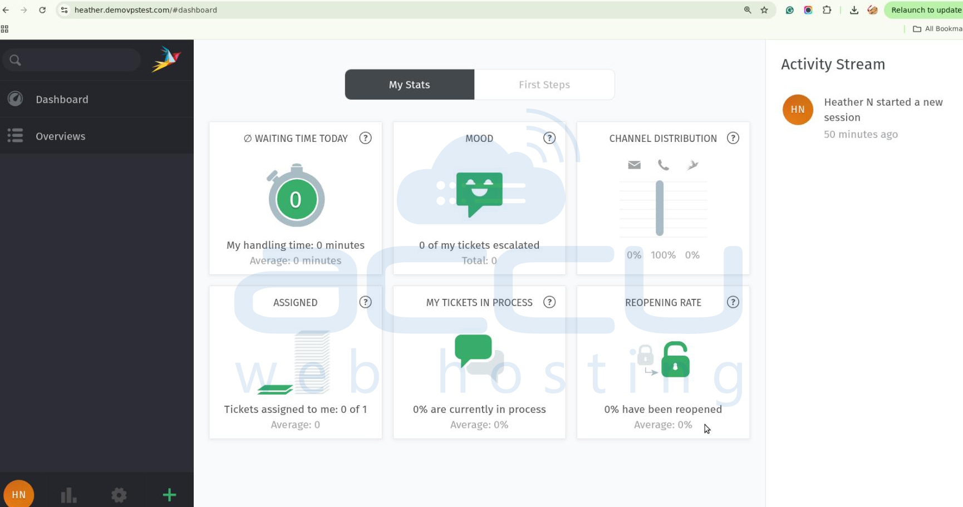Click the Dashboard gauge icon
The height and width of the screenshot is (507, 963).
tap(15, 99)
